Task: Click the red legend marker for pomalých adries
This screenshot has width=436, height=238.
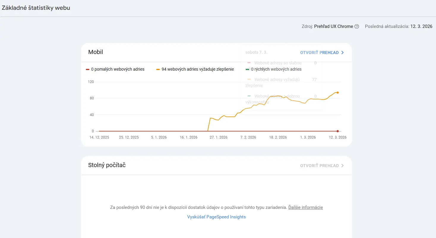Action: pos(88,69)
